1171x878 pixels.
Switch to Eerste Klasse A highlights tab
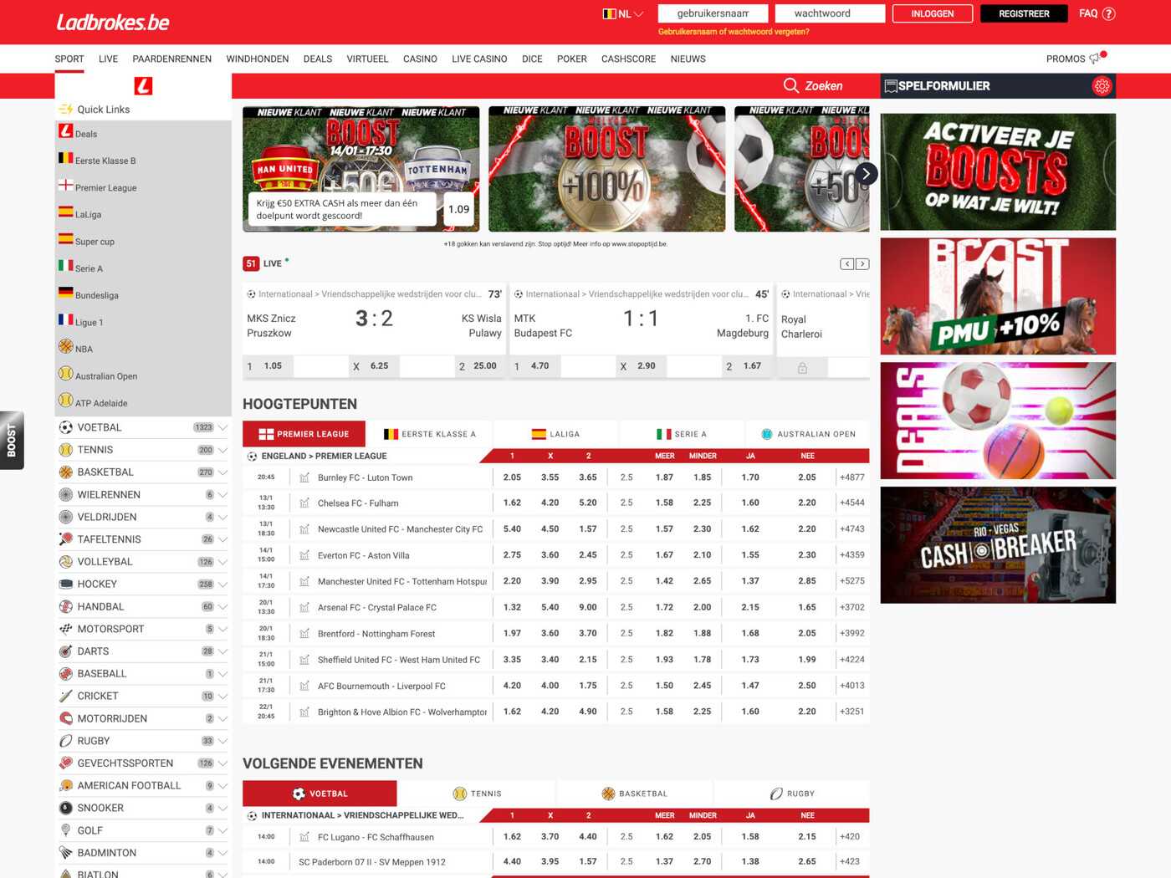coord(430,434)
